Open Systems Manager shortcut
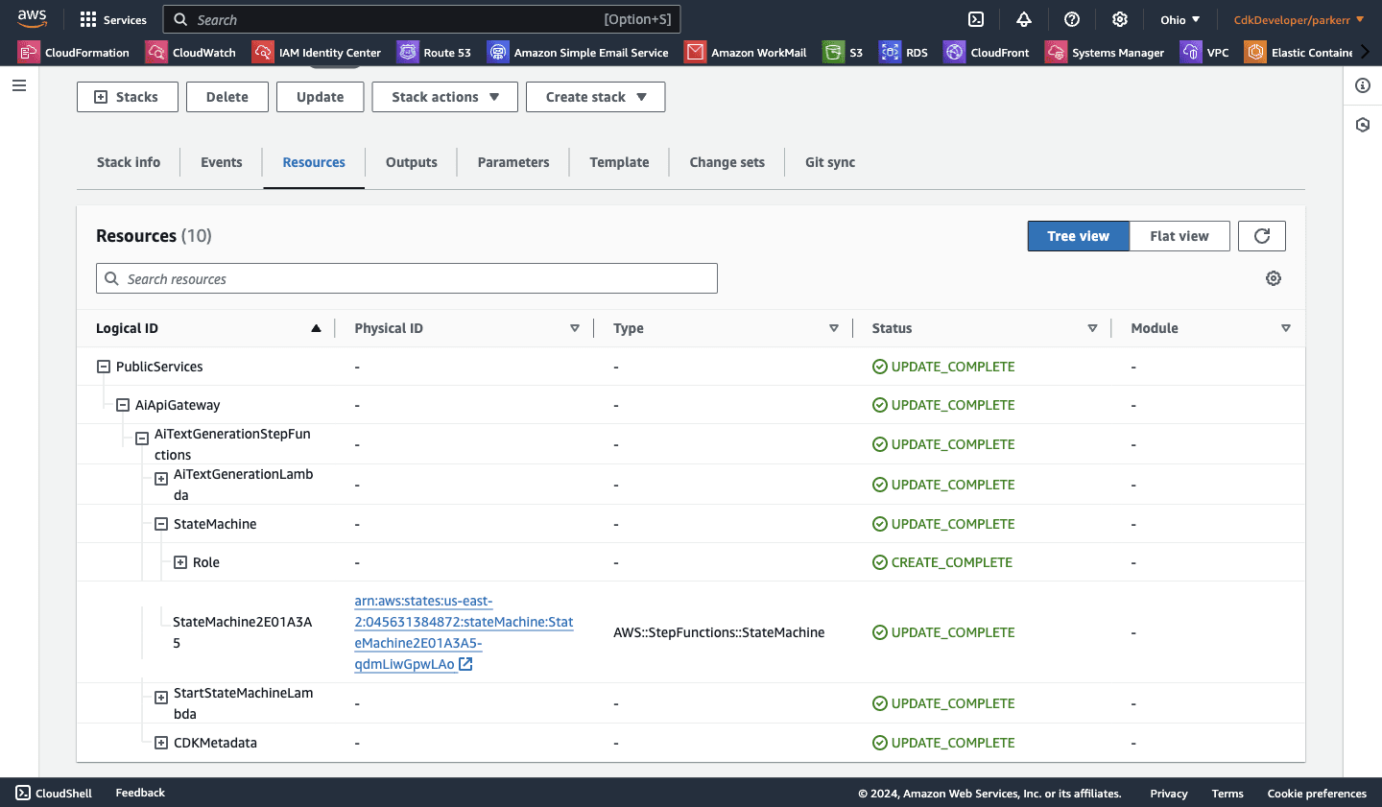 (x=1106, y=53)
